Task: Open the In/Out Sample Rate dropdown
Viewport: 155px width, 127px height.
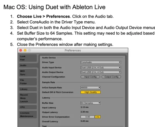Action: [x=90, y=88]
